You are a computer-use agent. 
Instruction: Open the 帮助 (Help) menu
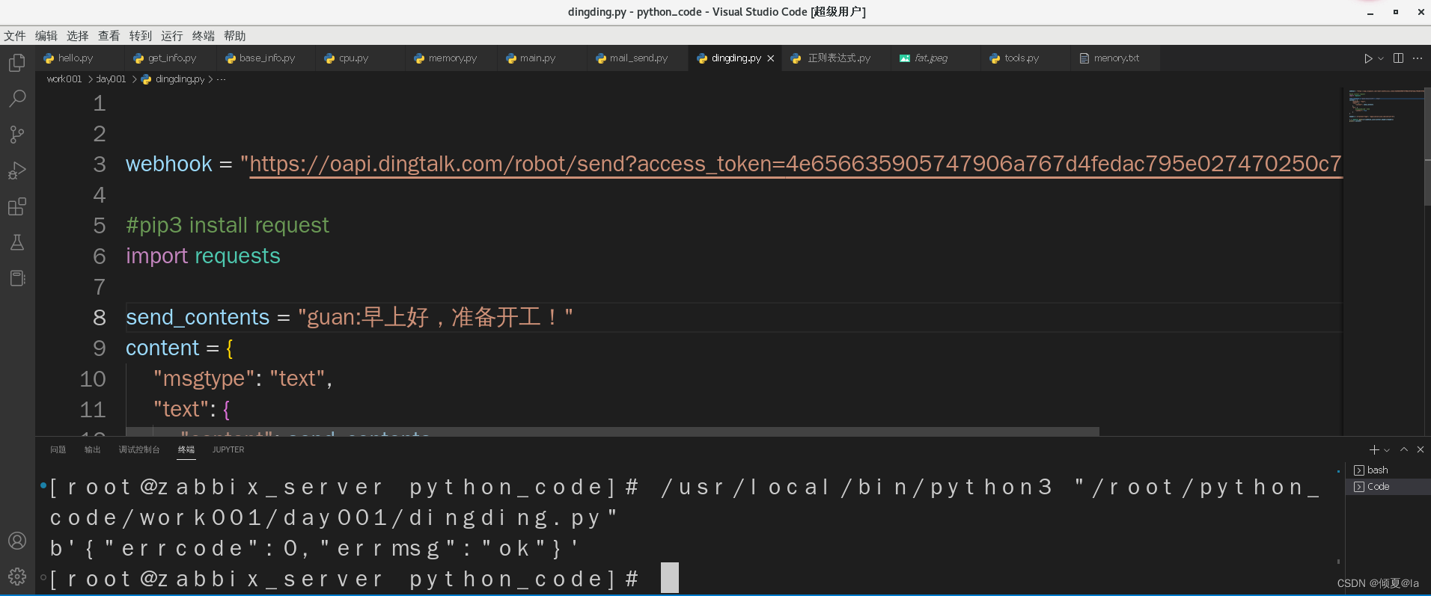[235, 36]
